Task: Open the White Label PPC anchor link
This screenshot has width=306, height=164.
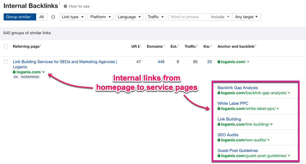Action: pos(233,103)
